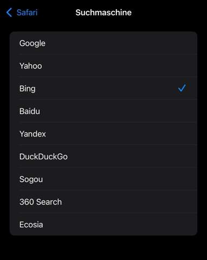The height and width of the screenshot is (260, 207).
Task: Go back via the Safari label
Action: pos(27,12)
